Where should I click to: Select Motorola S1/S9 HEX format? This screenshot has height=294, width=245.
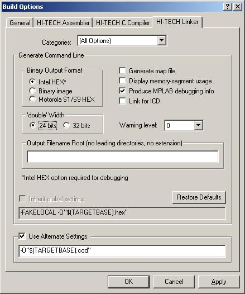pyautogui.click(x=32, y=99)
